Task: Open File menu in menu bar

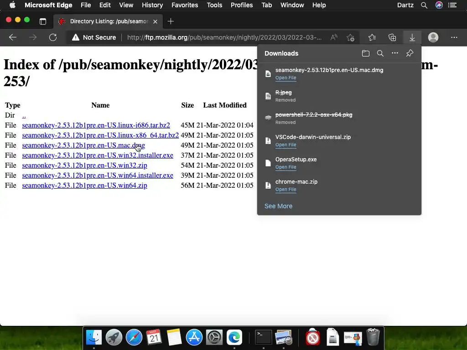Action: 85,5
